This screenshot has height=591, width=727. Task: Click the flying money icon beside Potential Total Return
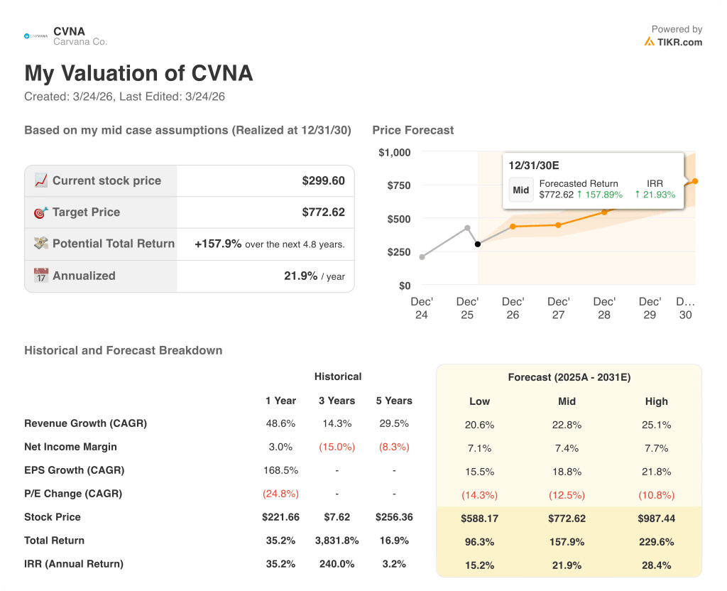click(41, 243)
